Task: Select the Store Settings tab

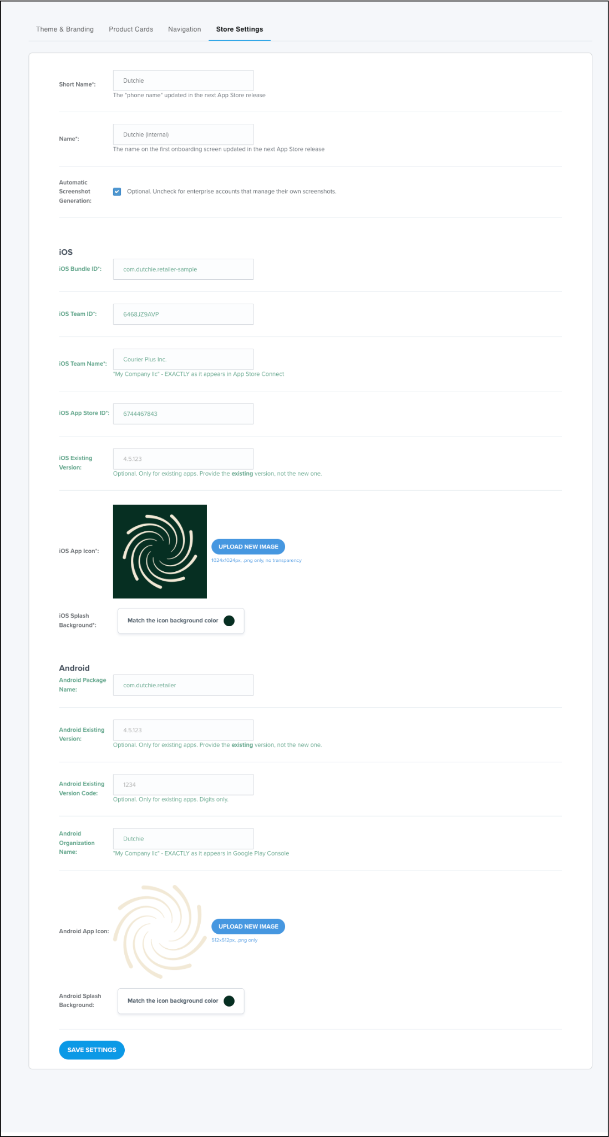Action: pyautogui.click(x=240, y=29)
